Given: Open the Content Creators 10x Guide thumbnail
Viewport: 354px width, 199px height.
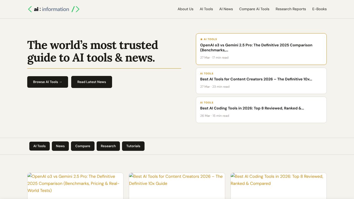Looking at the screenshot, I should click(x=177, y=186).
